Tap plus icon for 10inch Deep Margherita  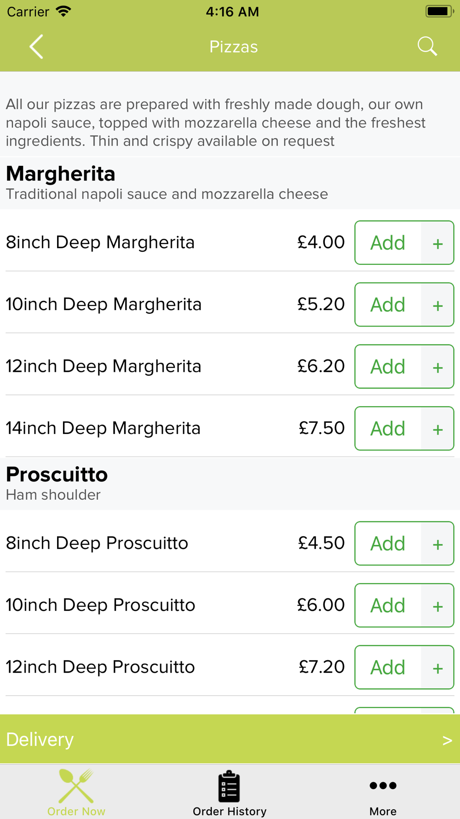(437, 304)
